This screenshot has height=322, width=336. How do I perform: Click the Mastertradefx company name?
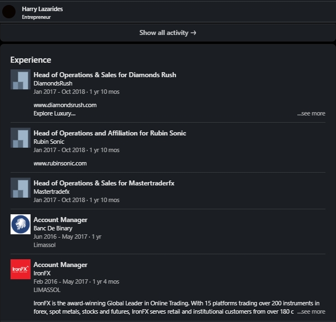click(x=52, y=192)
